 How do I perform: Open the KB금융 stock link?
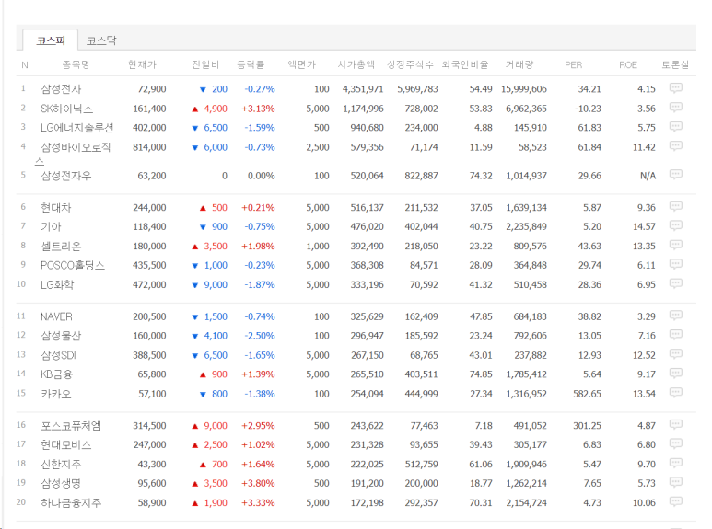[56, 374]
